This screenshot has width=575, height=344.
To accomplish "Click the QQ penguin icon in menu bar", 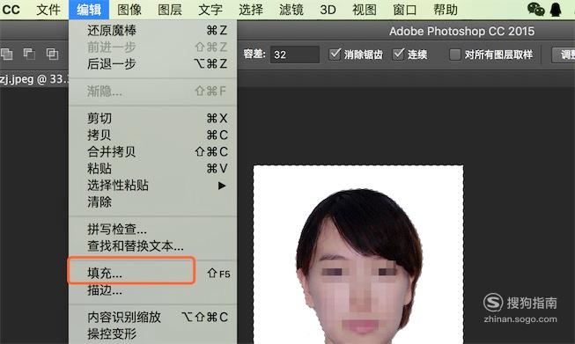I will [x=556, y=10].
